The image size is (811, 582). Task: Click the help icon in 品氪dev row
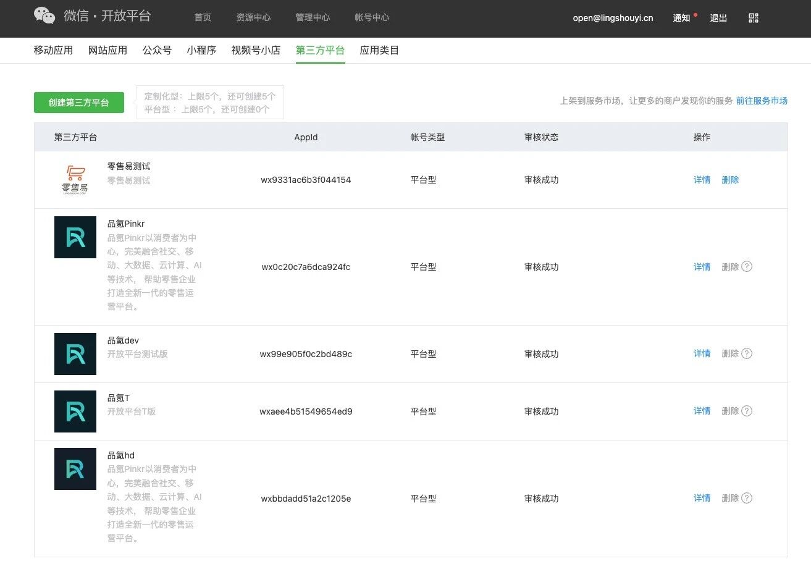click(747, 353)
